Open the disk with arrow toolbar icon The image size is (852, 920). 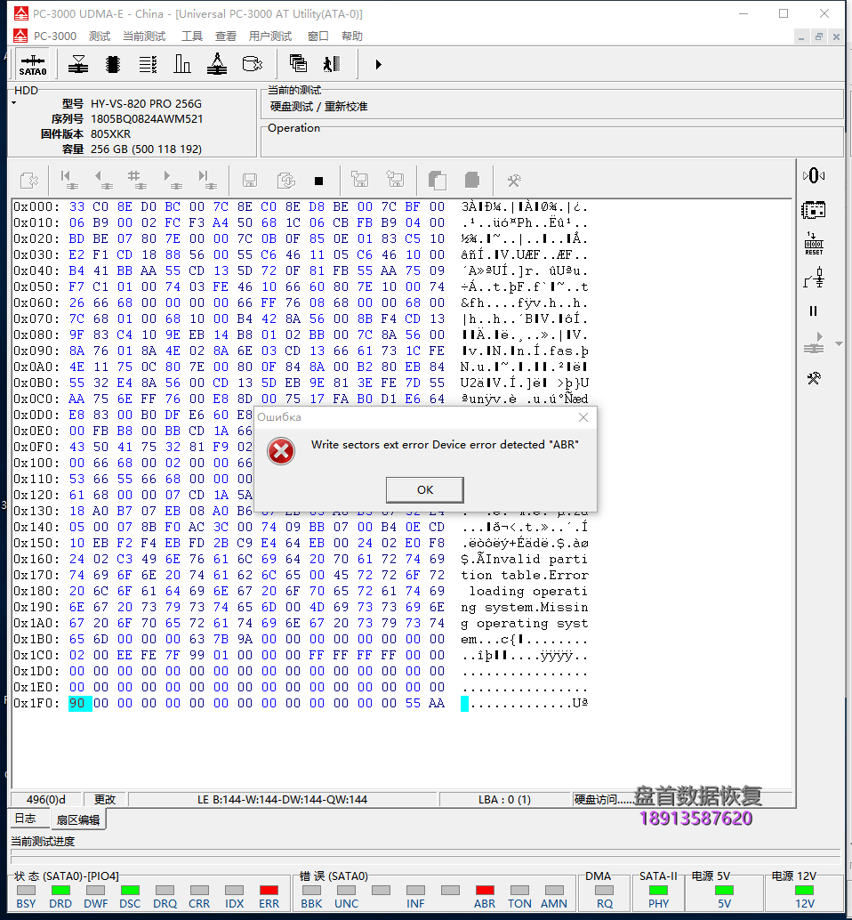click(253, 64)
